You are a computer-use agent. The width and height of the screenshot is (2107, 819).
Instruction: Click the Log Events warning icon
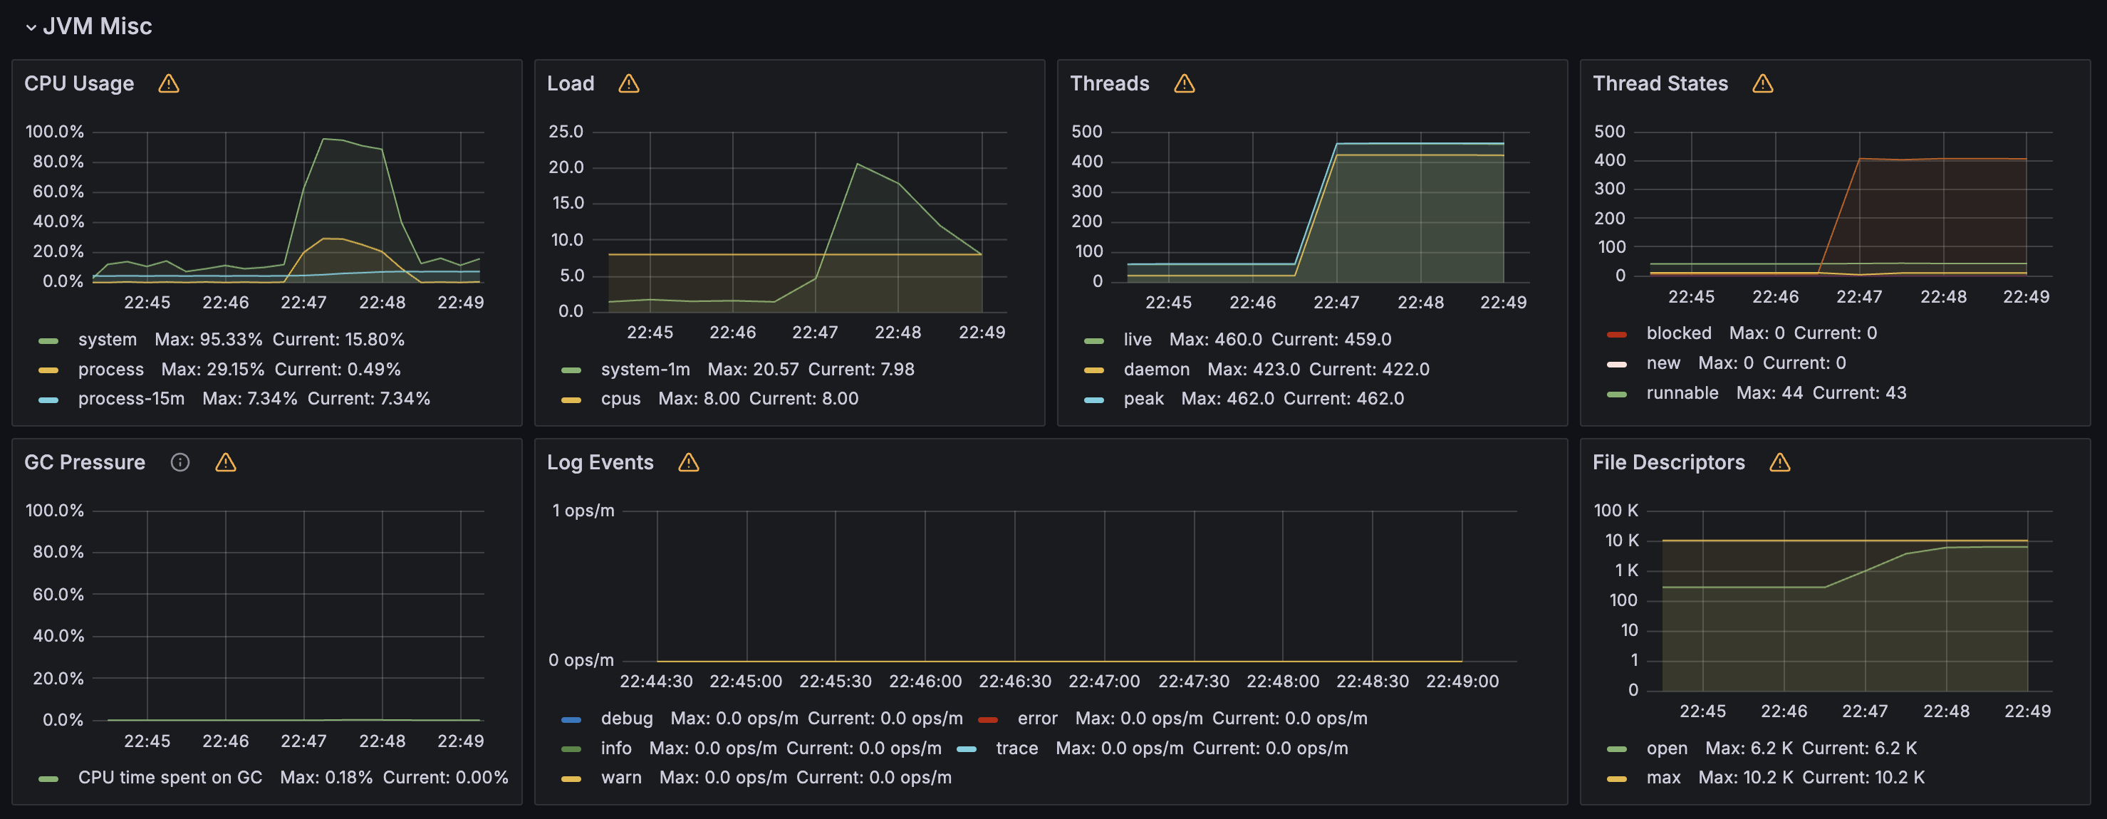pyautogui.click(x=689, y=462)
